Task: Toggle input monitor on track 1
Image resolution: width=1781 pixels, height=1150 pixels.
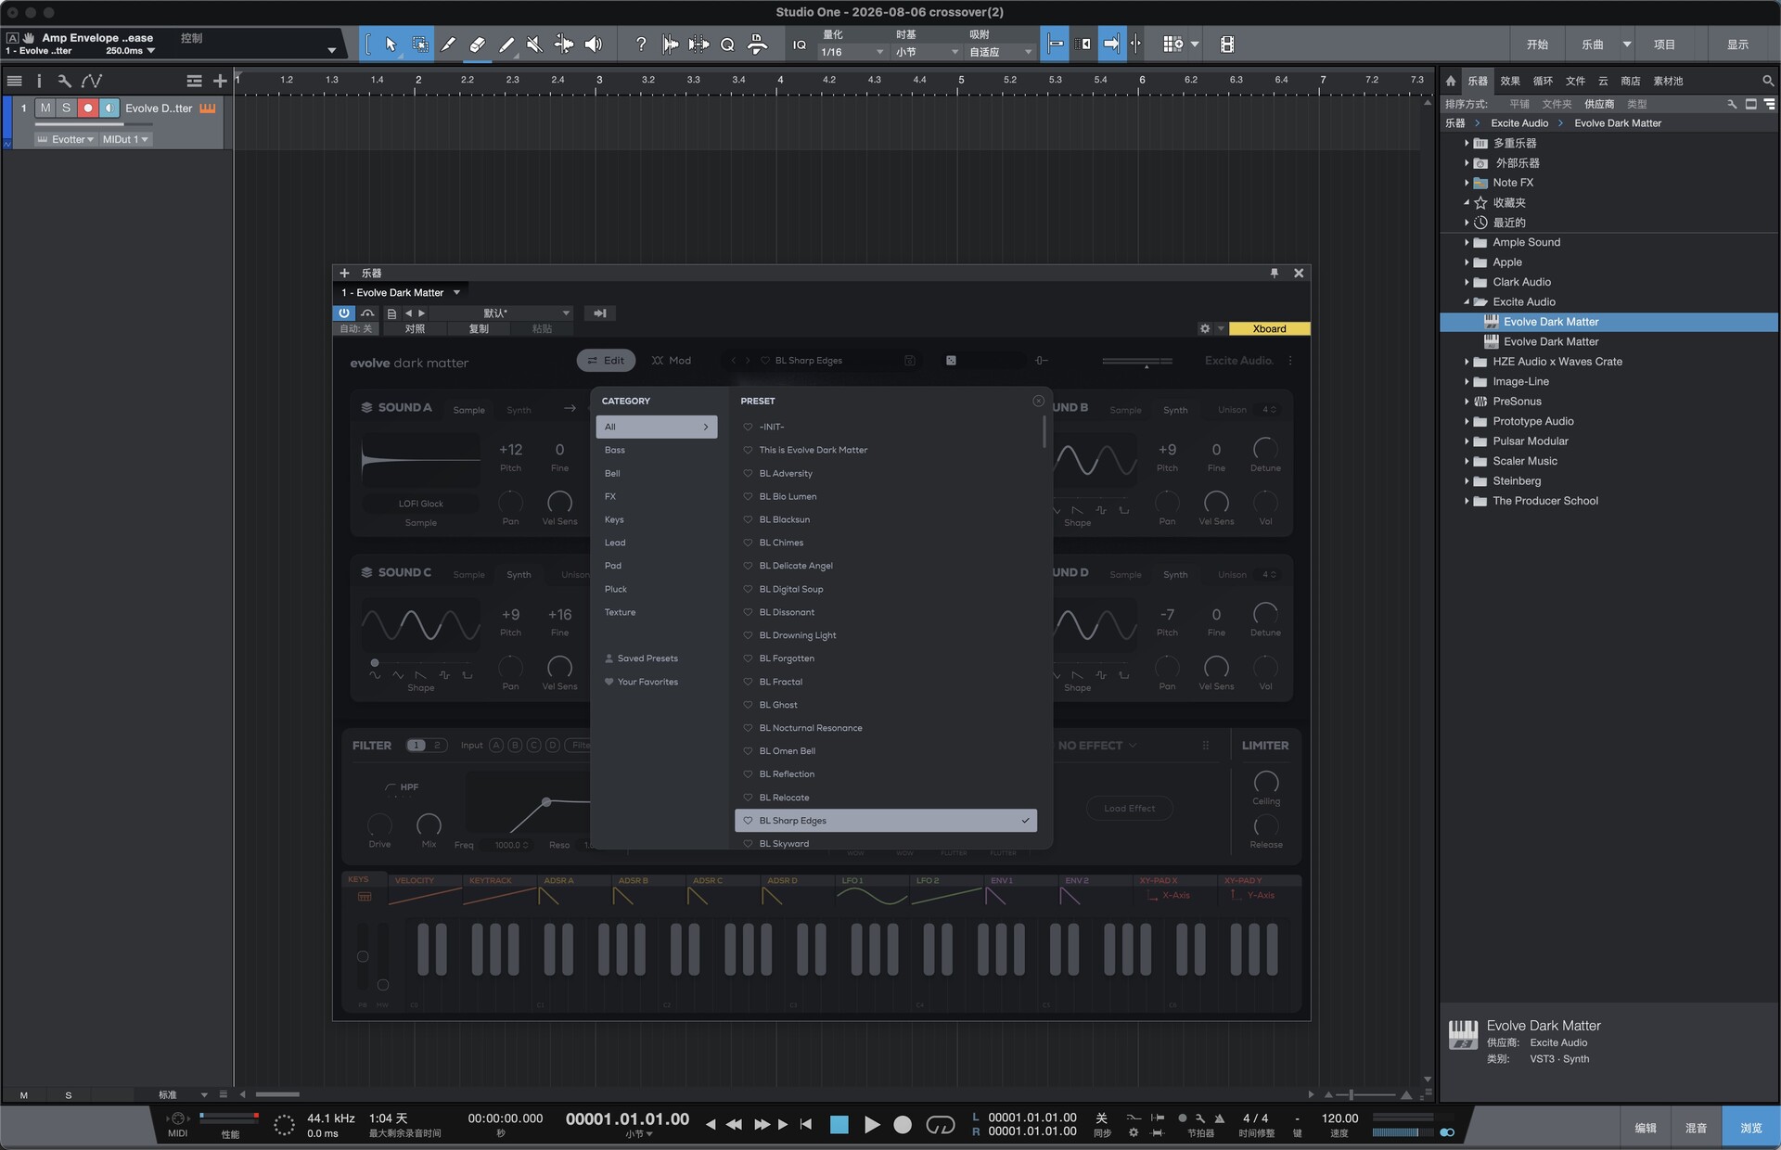Action: (x=109, y=108)
